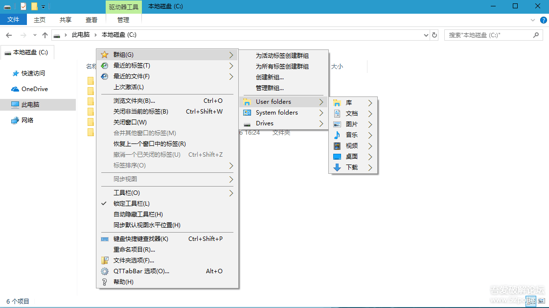Expand the Drives submenu arrow
This screenshot has width=549, height=308.
[321, 123]
